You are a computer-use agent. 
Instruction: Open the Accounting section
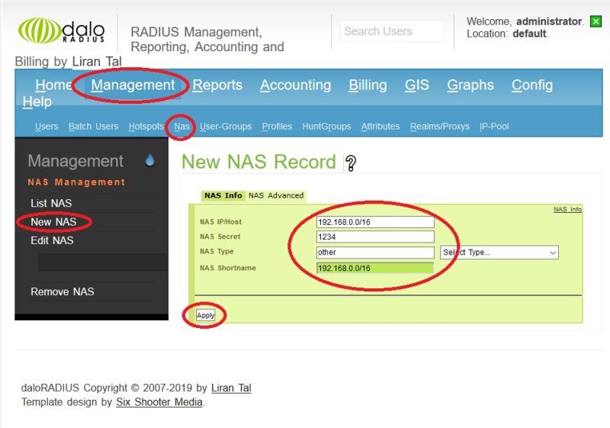click(295, 85)
